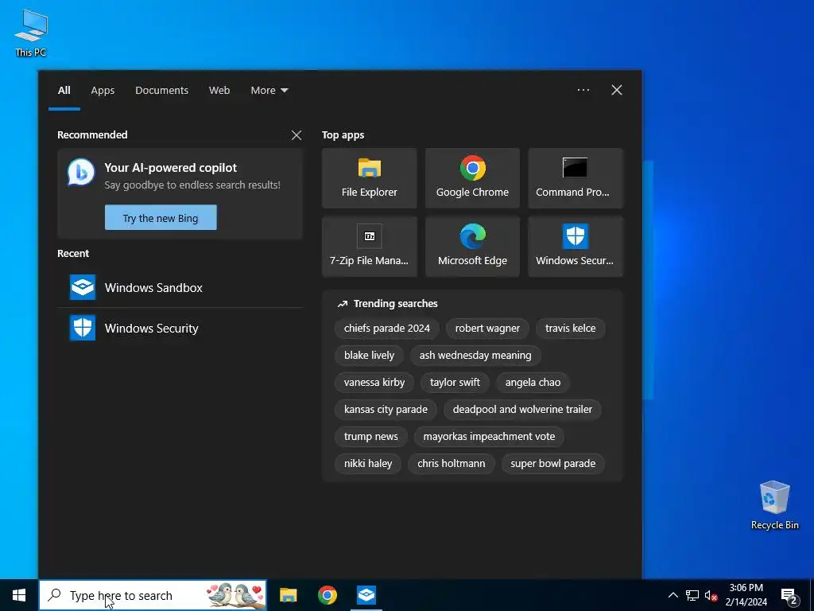
Task: Switch to Windows Sandbox on taskbar
Action: [366, 595]
